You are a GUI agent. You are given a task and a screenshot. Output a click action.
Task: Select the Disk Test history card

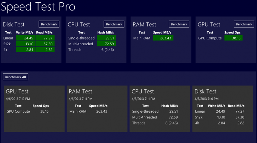click(223, 109)
